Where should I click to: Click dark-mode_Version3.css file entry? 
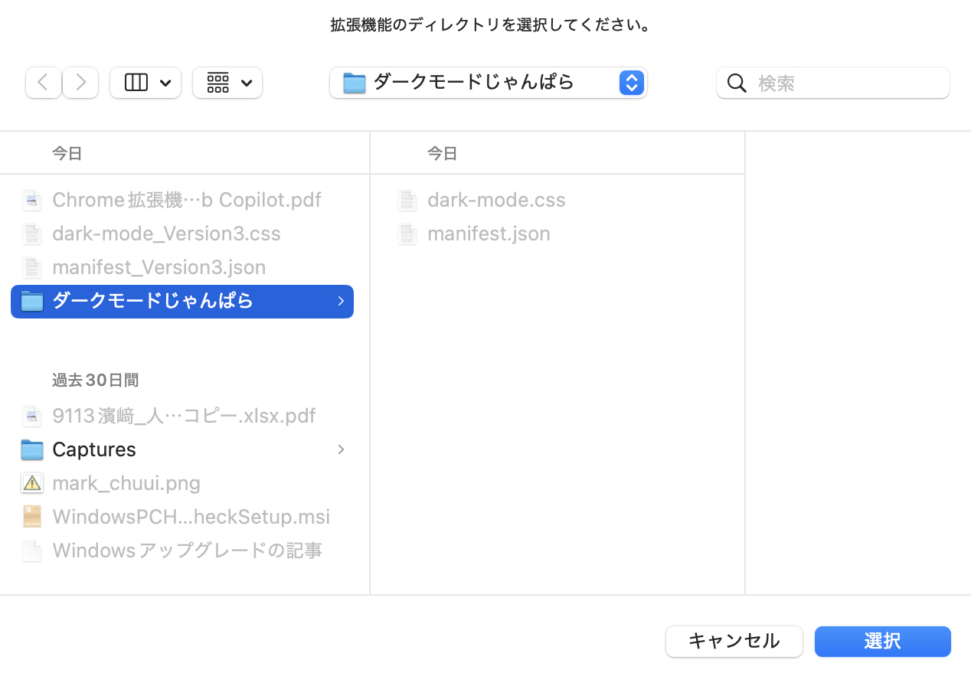tap(166, 234)
